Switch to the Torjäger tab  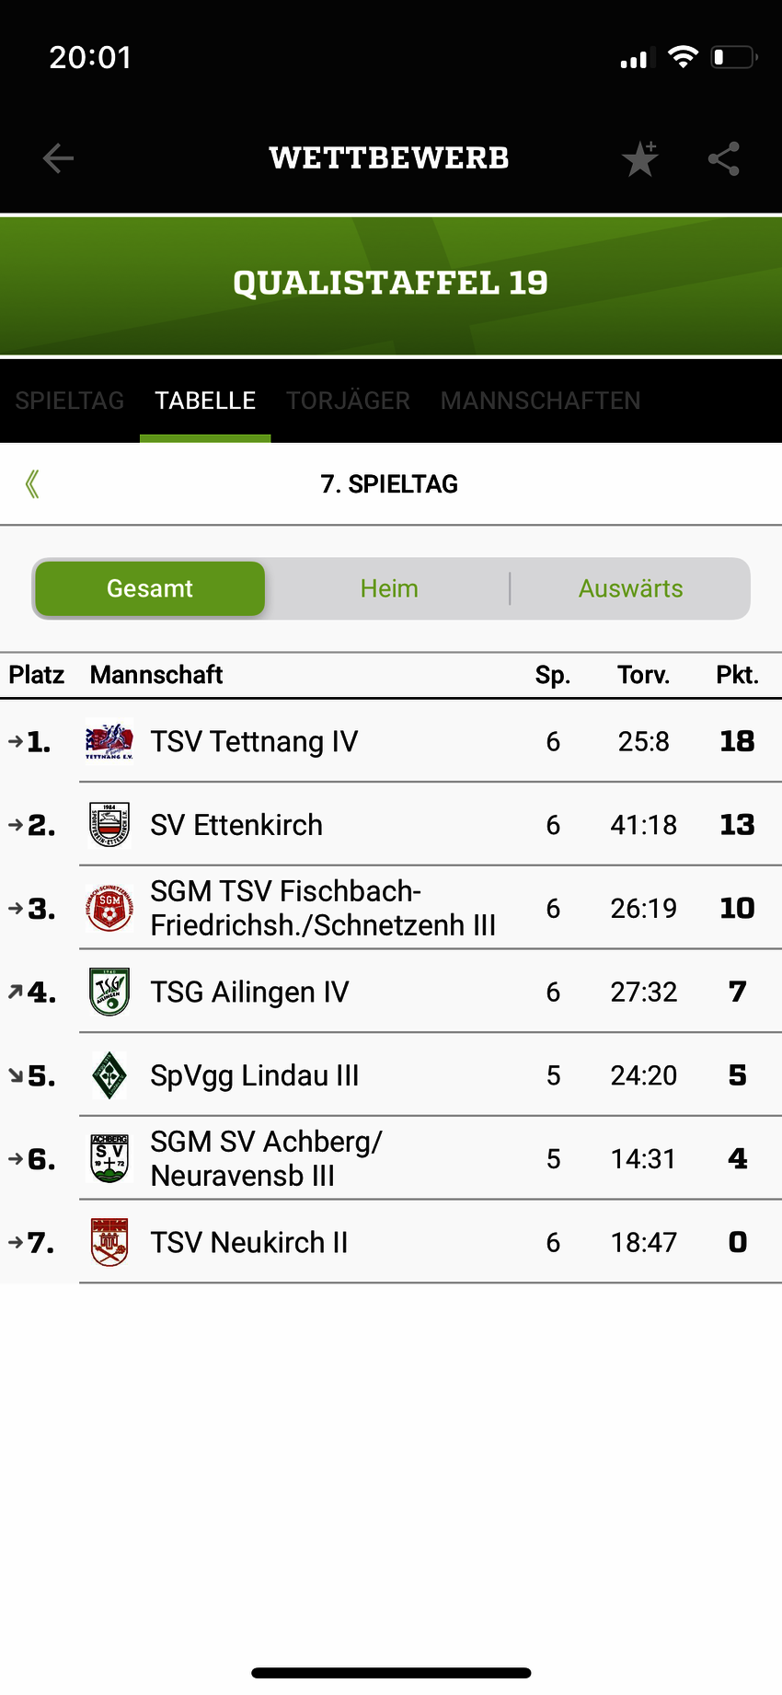[x=348, y=401]
